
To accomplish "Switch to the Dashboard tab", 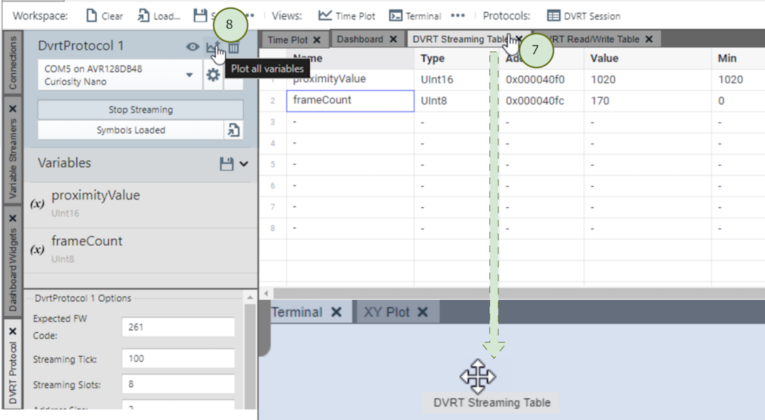I will coord(359,39).
